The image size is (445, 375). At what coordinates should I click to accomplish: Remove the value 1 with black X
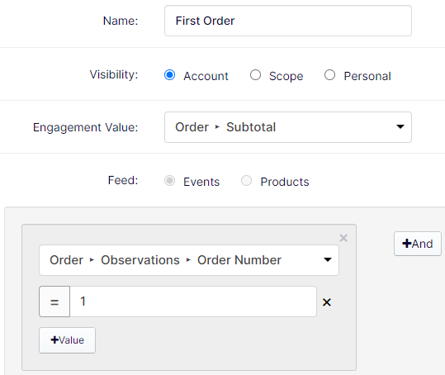[x=327, y=302]
